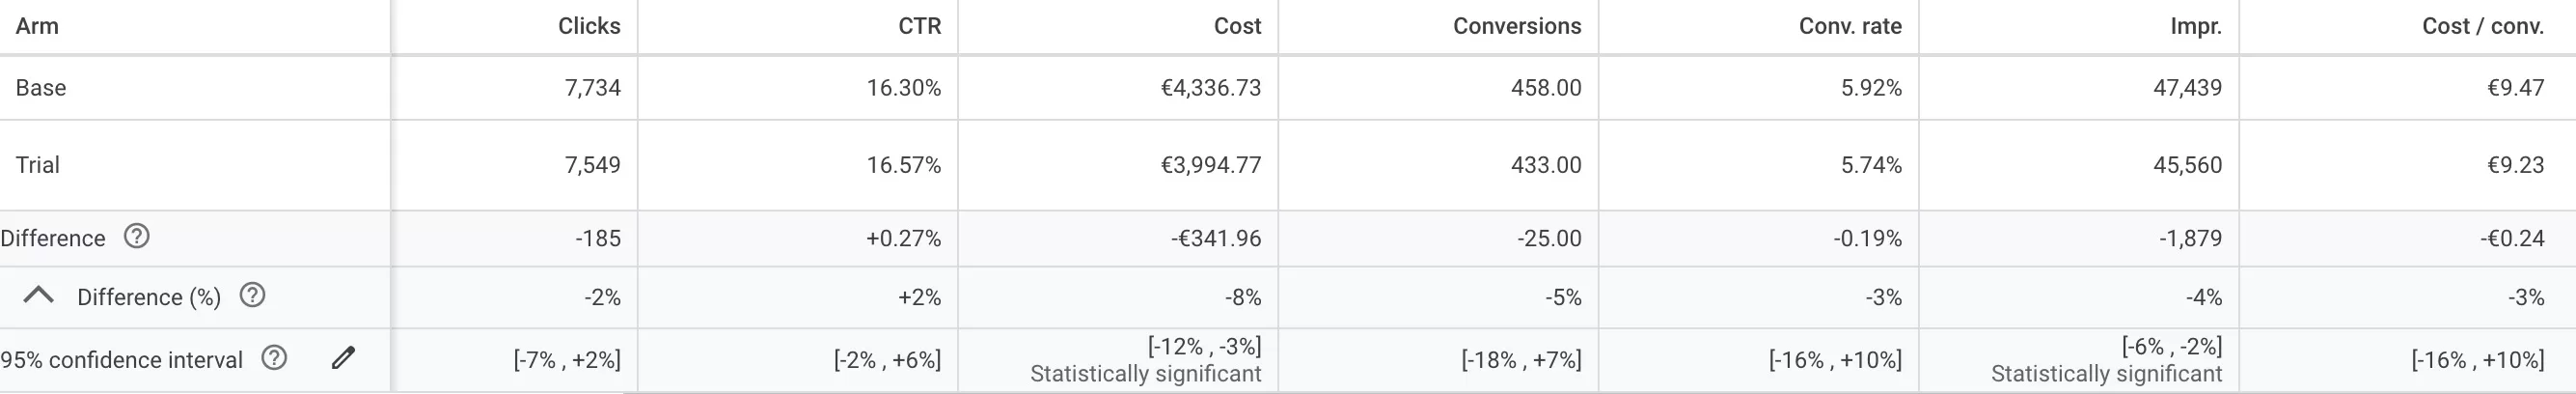Screen dimensions: 2576x394
Task: Click Base conversions value 458.00
Action: click(1546, 88)
